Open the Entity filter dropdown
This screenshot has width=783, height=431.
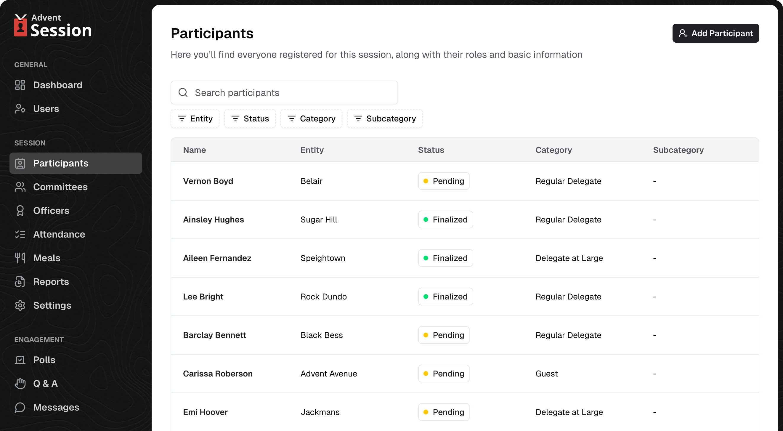(x=195, y=118)
